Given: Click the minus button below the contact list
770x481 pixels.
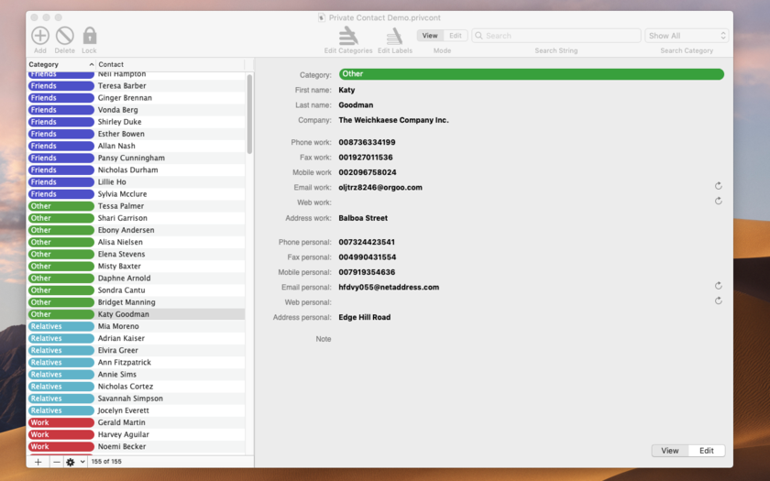Looking at the screenshot, I should pyautogui.click(x=56, y=462).
